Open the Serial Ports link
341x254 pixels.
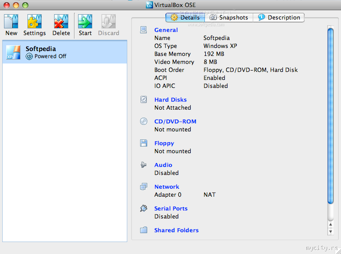coord(171,209)
